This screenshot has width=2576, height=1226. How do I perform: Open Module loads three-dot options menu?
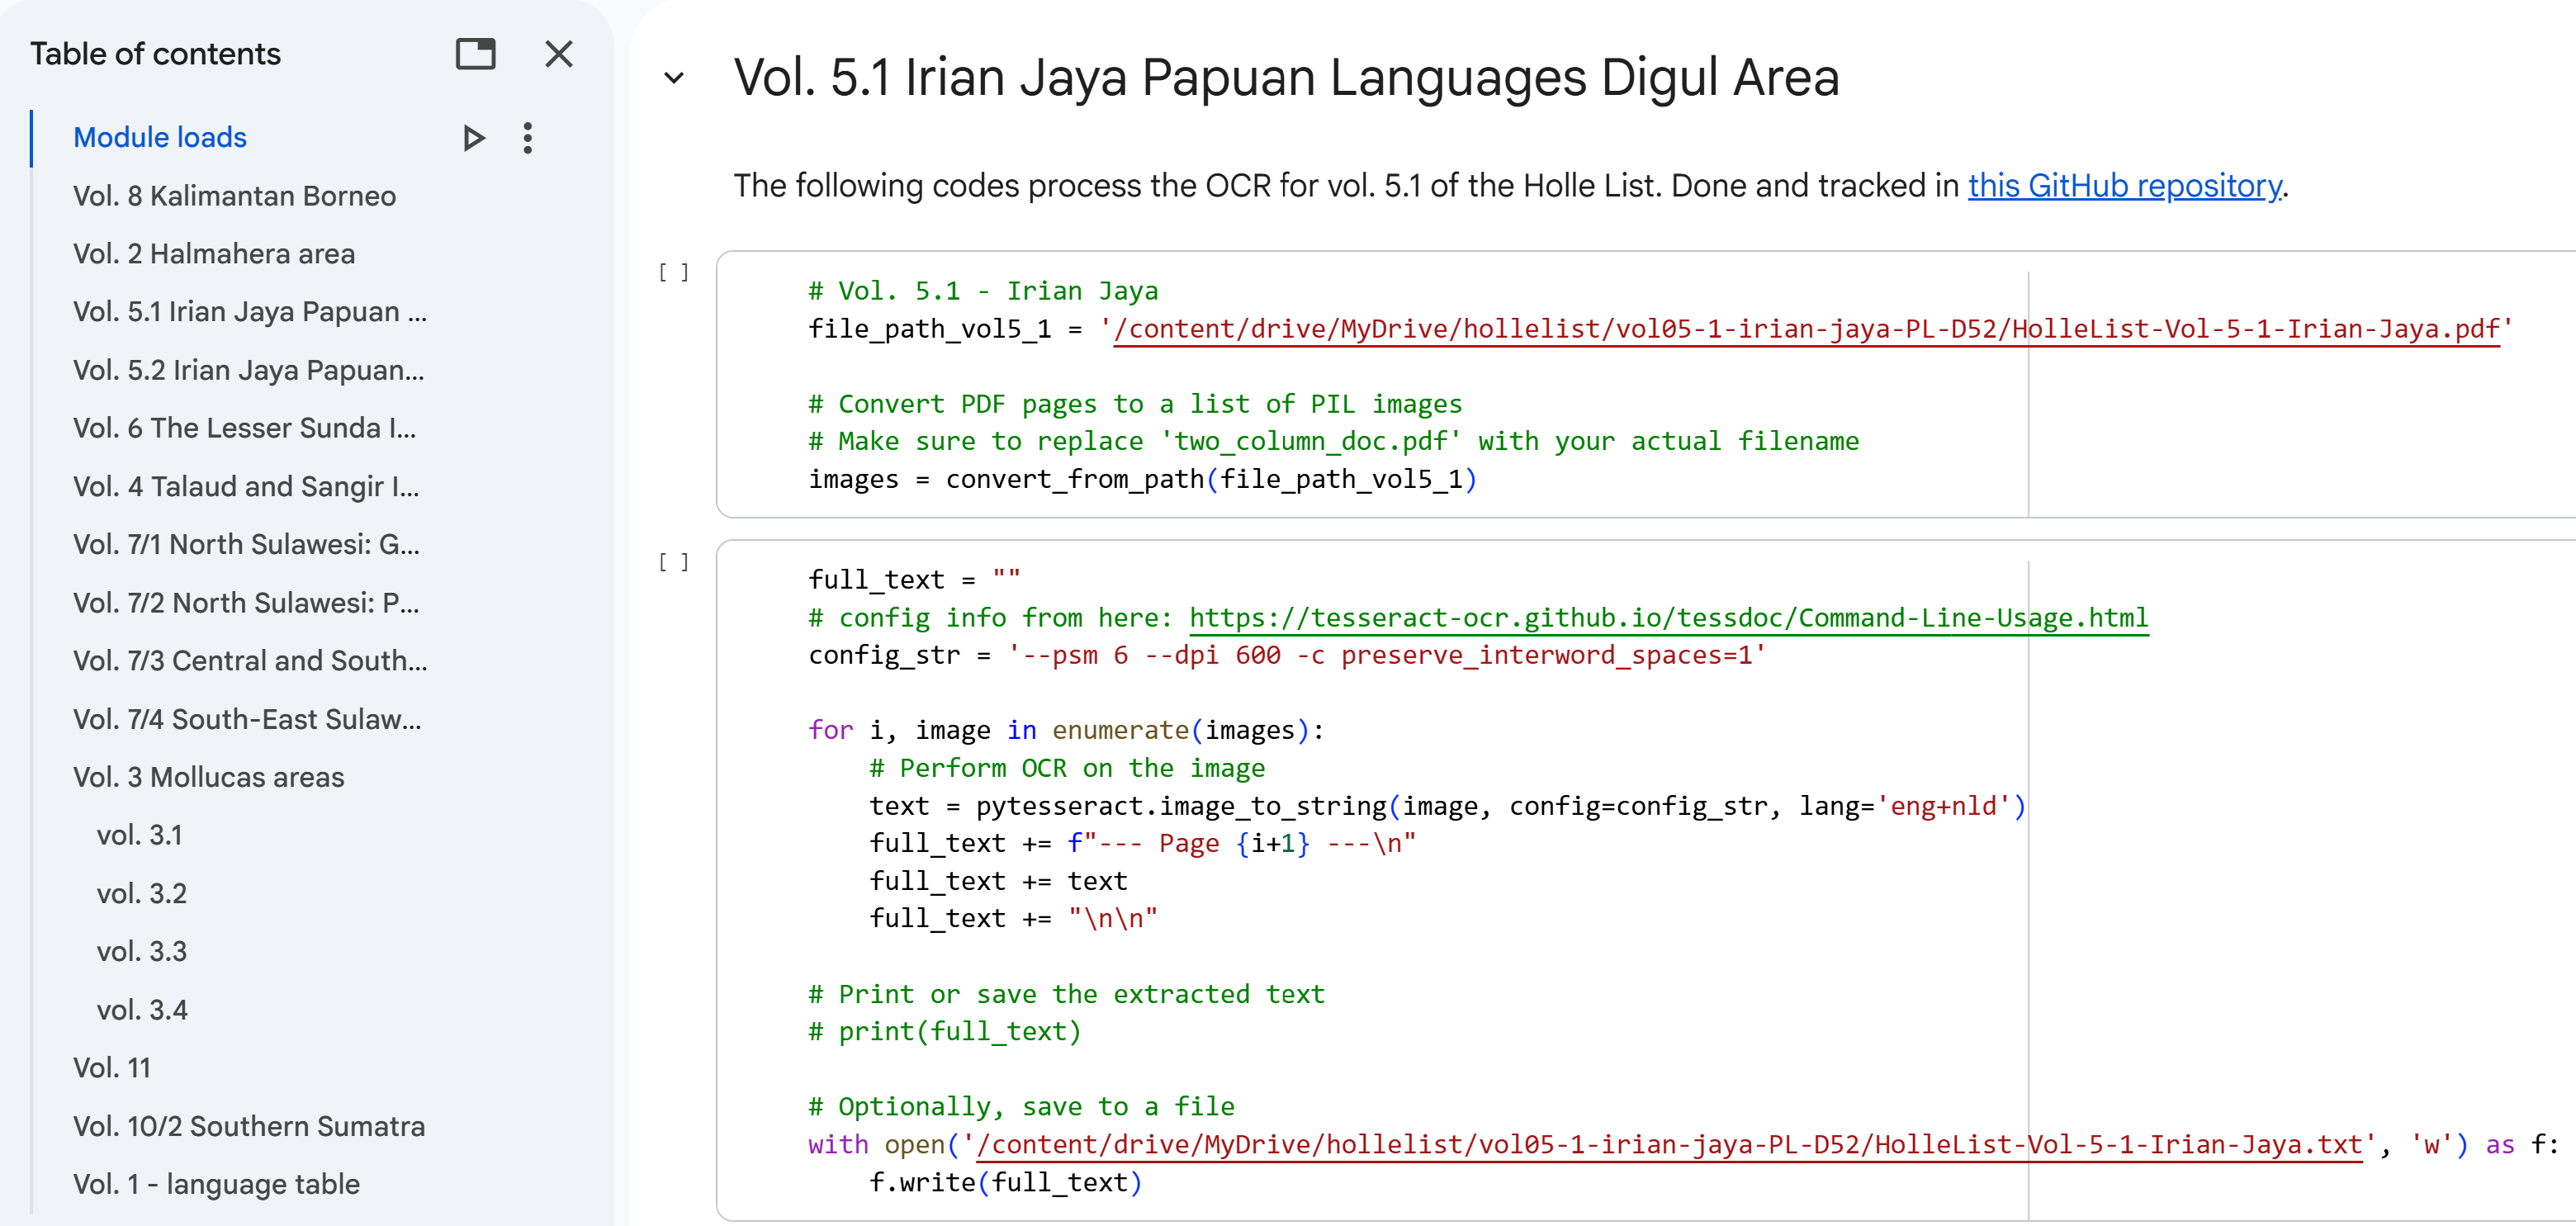tap(527, 138)
